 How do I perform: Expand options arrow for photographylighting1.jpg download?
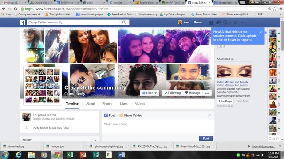pos(128,146)
